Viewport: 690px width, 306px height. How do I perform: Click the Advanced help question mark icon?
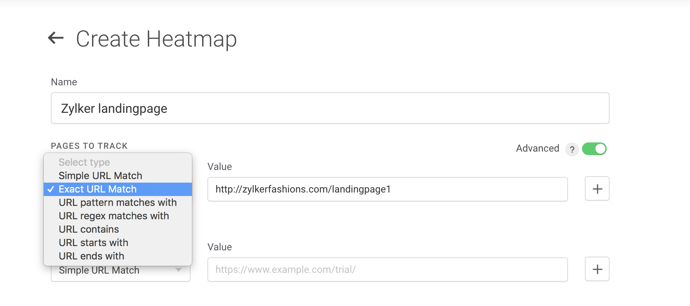coord(572,149)
